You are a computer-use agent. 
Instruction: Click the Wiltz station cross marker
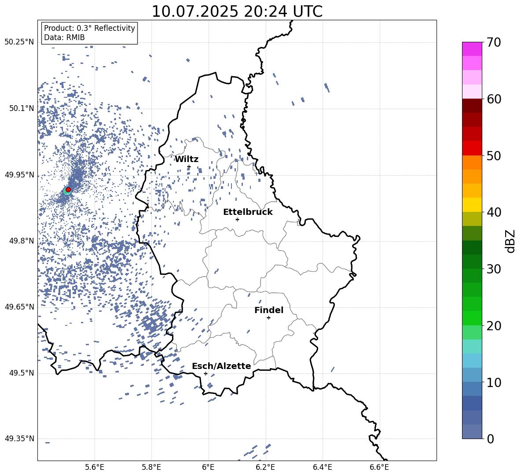click(189, 166)
